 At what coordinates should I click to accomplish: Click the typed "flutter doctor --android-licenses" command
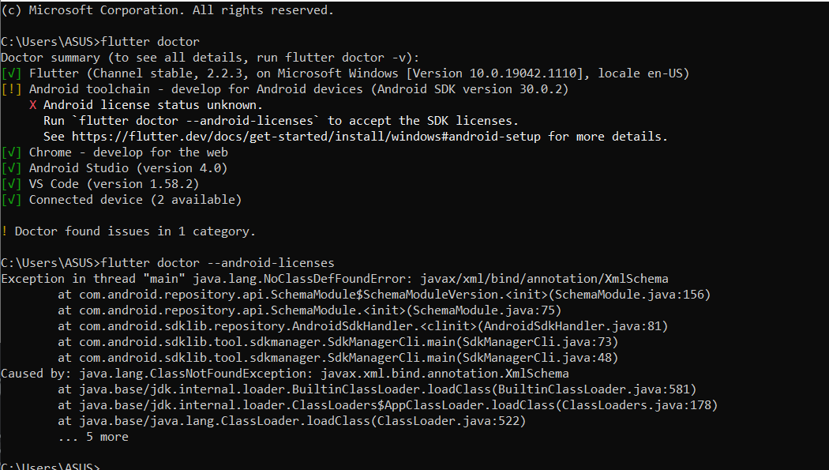[219, 263]
